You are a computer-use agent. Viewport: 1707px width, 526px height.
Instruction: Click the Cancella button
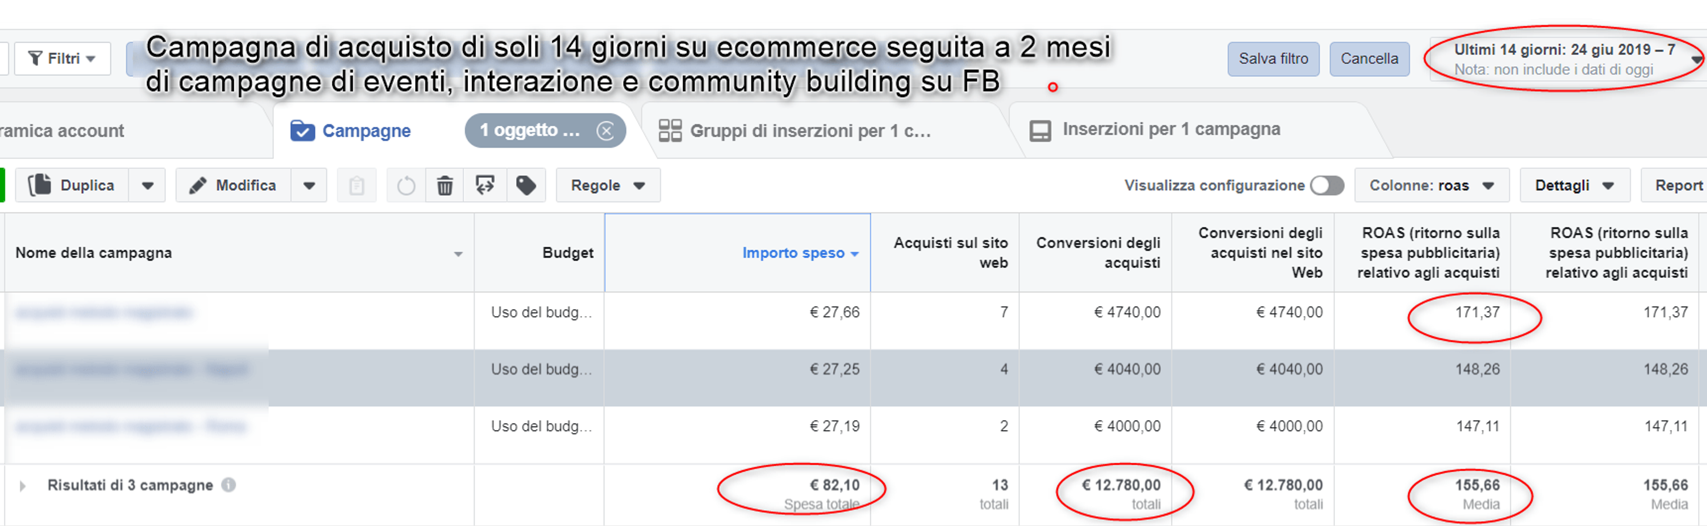1369,59
